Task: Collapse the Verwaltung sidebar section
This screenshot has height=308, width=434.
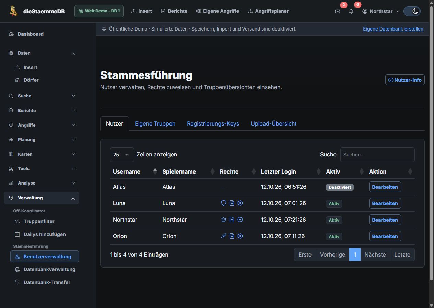Action: click(x=41, y=198)
